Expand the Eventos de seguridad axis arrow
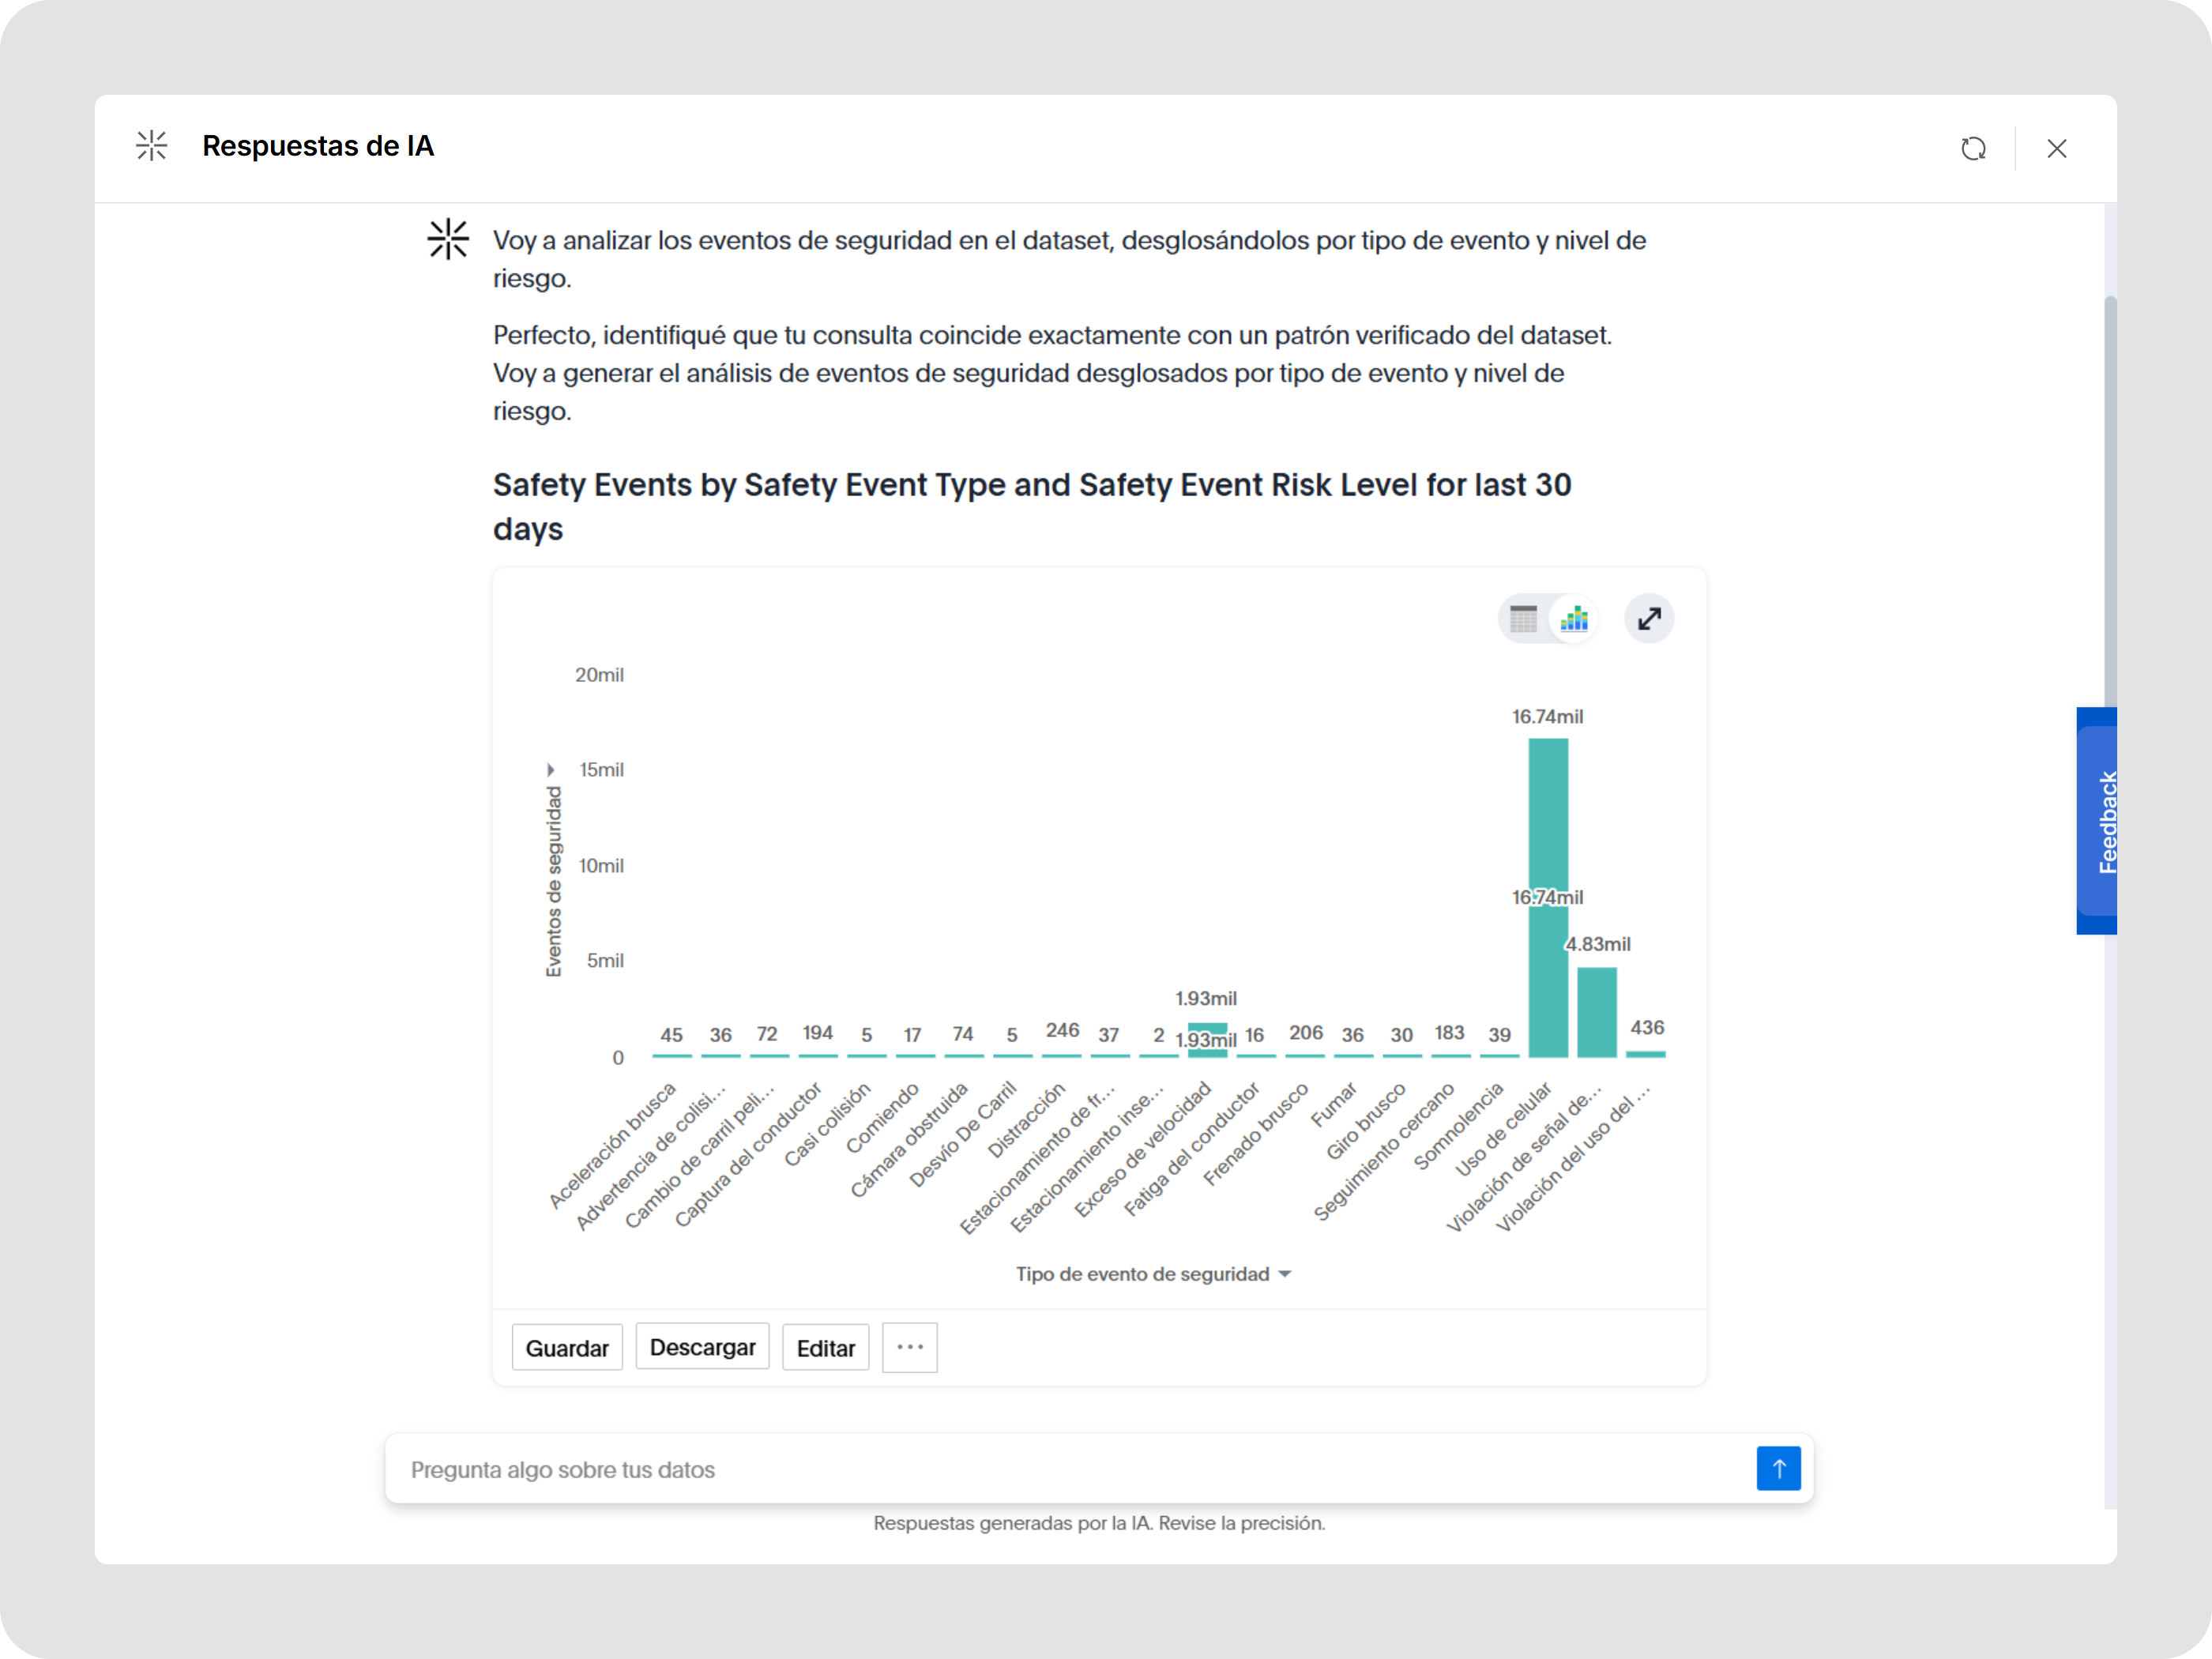The width and height of the screenshot is (2212, 1659). [550, 770]
